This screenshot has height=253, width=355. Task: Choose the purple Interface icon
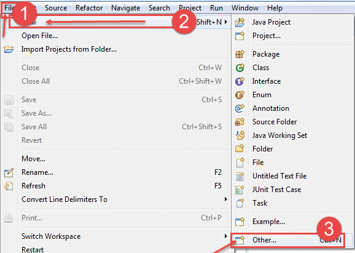click(x=240, y=81)
